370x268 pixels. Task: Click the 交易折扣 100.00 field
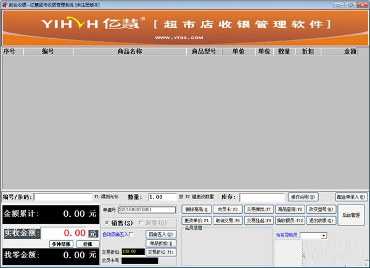pos(133,252)
